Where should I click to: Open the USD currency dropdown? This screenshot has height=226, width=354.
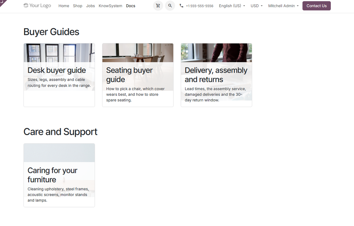tap(257, 6)
